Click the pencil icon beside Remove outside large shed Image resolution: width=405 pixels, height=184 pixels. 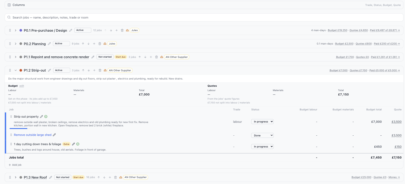coord(54,135)
